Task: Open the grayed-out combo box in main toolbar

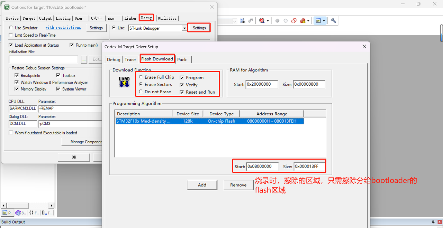Action: click(x=235, y=21)
